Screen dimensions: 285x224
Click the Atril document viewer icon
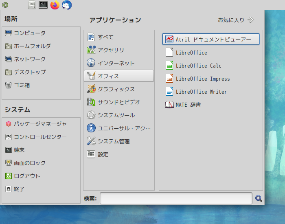coord(169,39)
